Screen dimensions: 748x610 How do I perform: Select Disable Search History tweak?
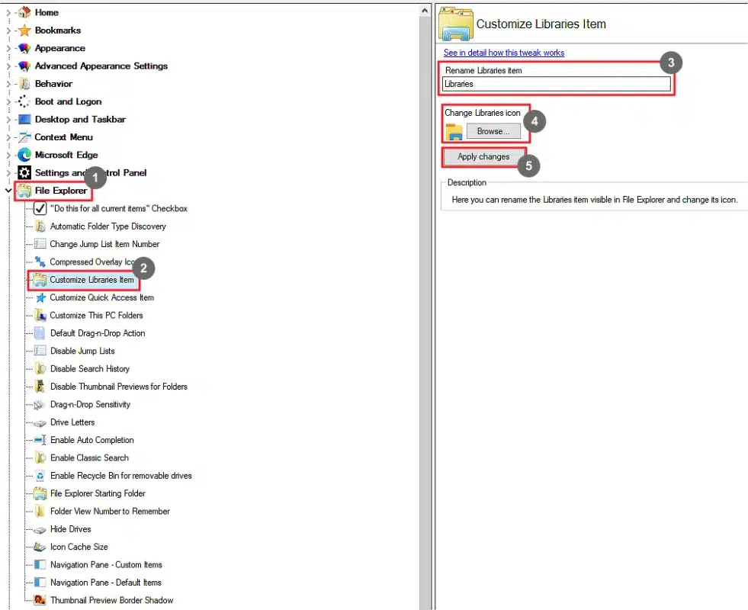[90, 369]
